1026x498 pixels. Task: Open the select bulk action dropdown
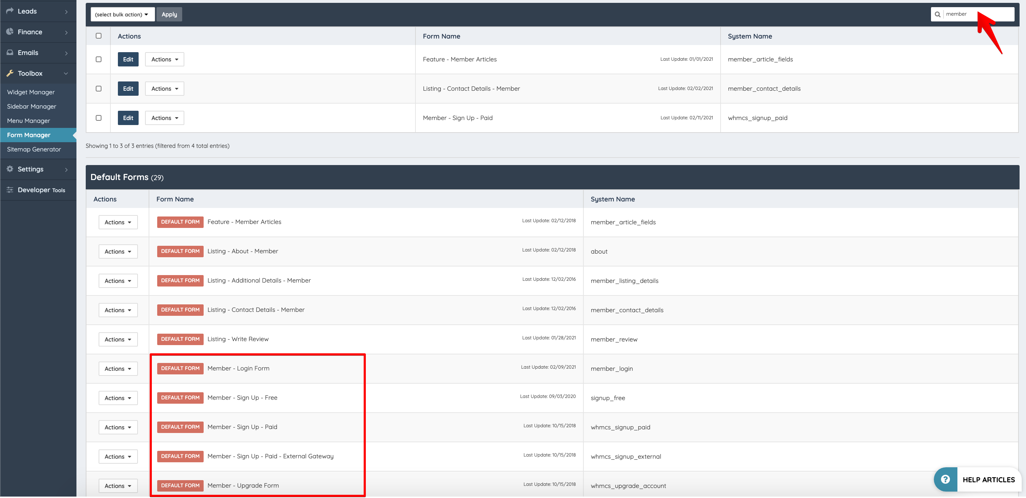click(x=122, y=14)
